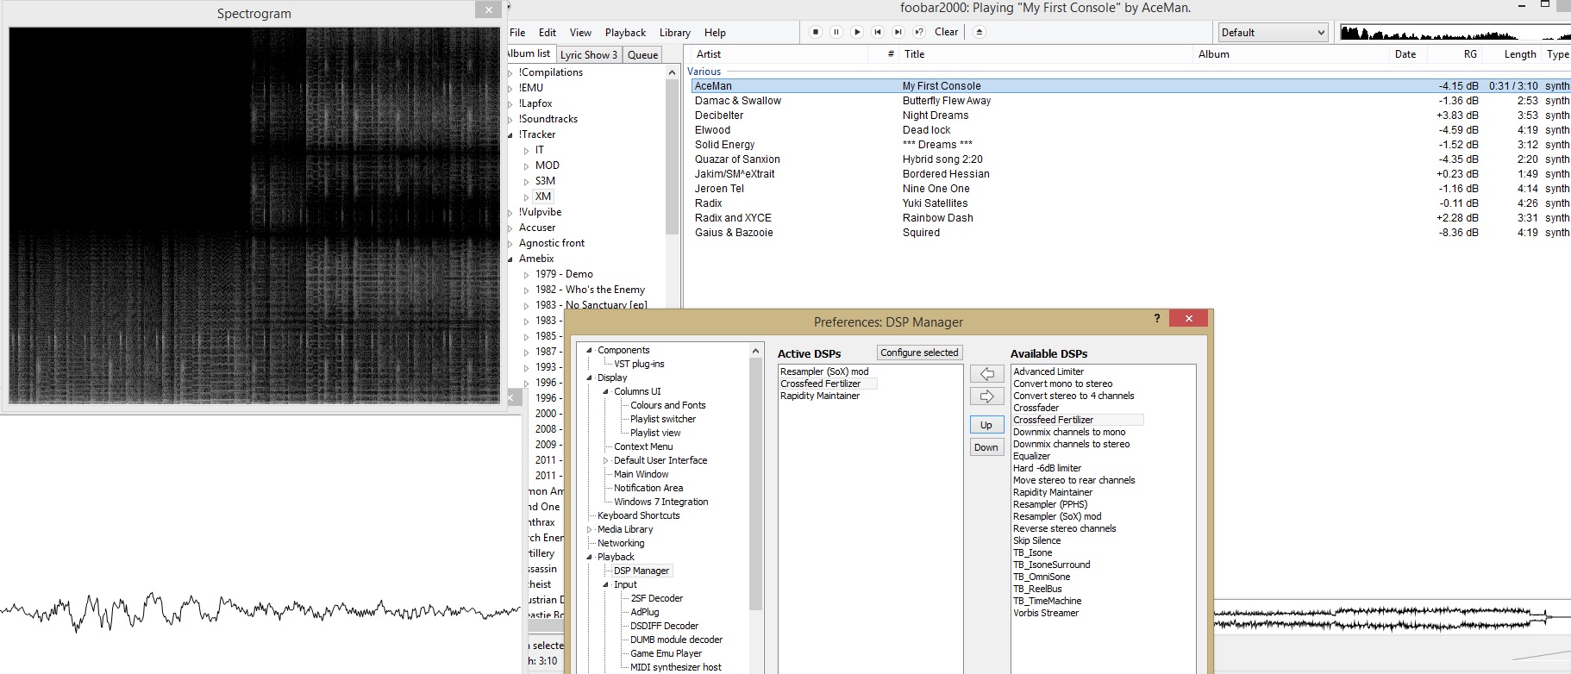Switch to the Lyric Show 3 tab
The image size is (1571, 674).
[589, 54]
